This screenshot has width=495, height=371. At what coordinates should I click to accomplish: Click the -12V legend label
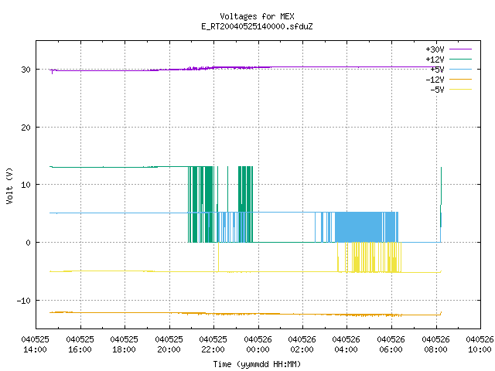pyautogui.click(x=435, y=80)
